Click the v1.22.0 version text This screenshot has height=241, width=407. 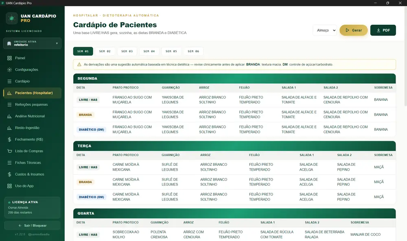click(20, 234)
